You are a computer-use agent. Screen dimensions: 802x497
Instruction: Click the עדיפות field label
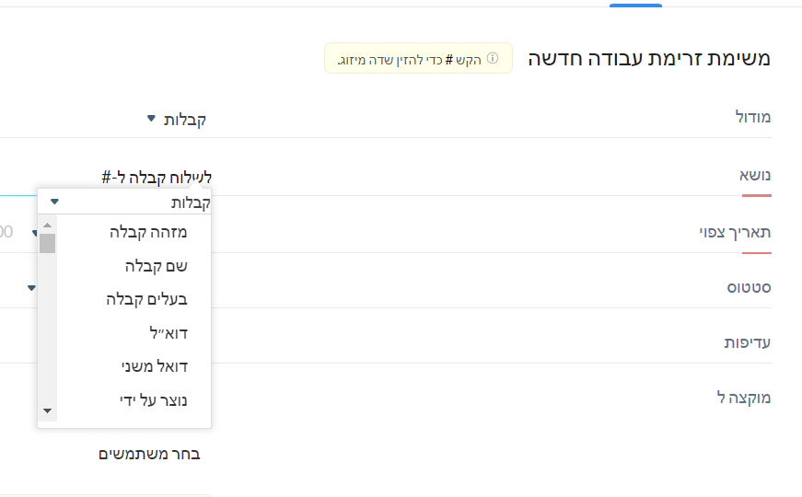[x=748, y=342]
